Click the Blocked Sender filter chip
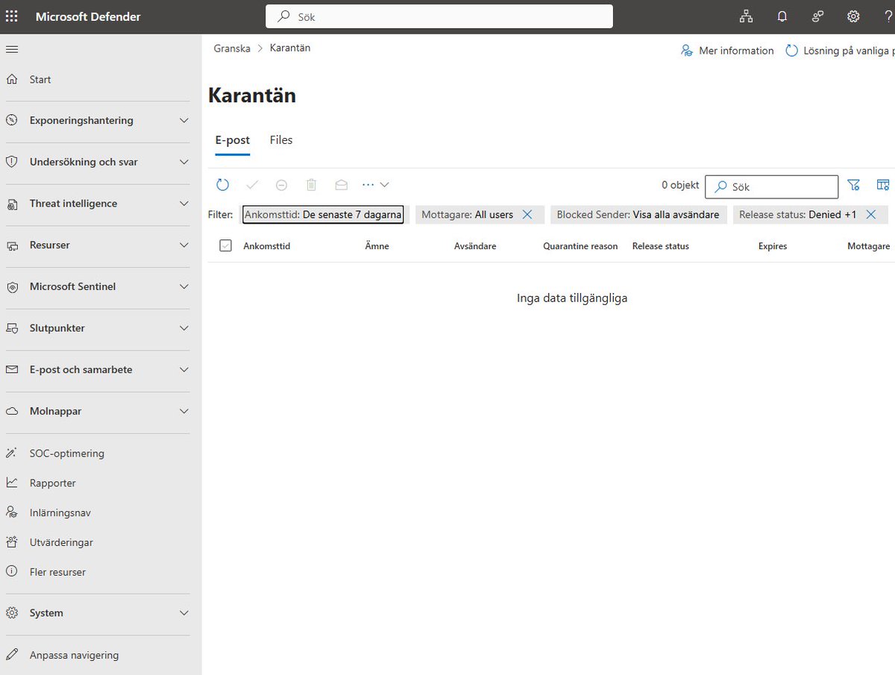Image resolution: width=895 pixels, height=675 pixels. (638, 215)
